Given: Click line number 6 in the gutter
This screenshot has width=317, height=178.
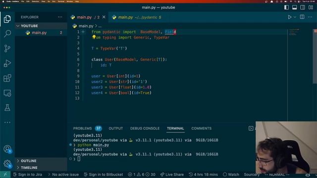Looking at the screenshot, I should click(x=78, y=59).
